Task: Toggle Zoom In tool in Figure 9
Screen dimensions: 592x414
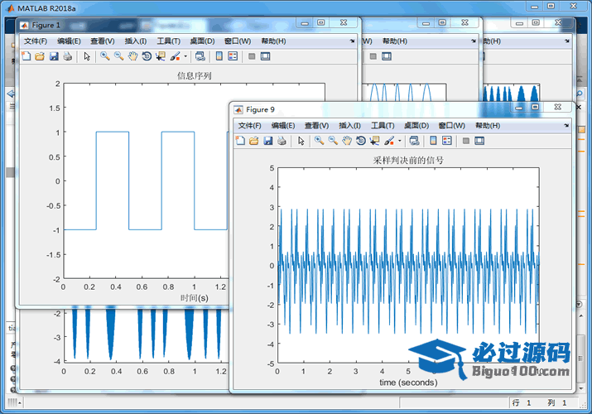Action: [x=319, y=141]
